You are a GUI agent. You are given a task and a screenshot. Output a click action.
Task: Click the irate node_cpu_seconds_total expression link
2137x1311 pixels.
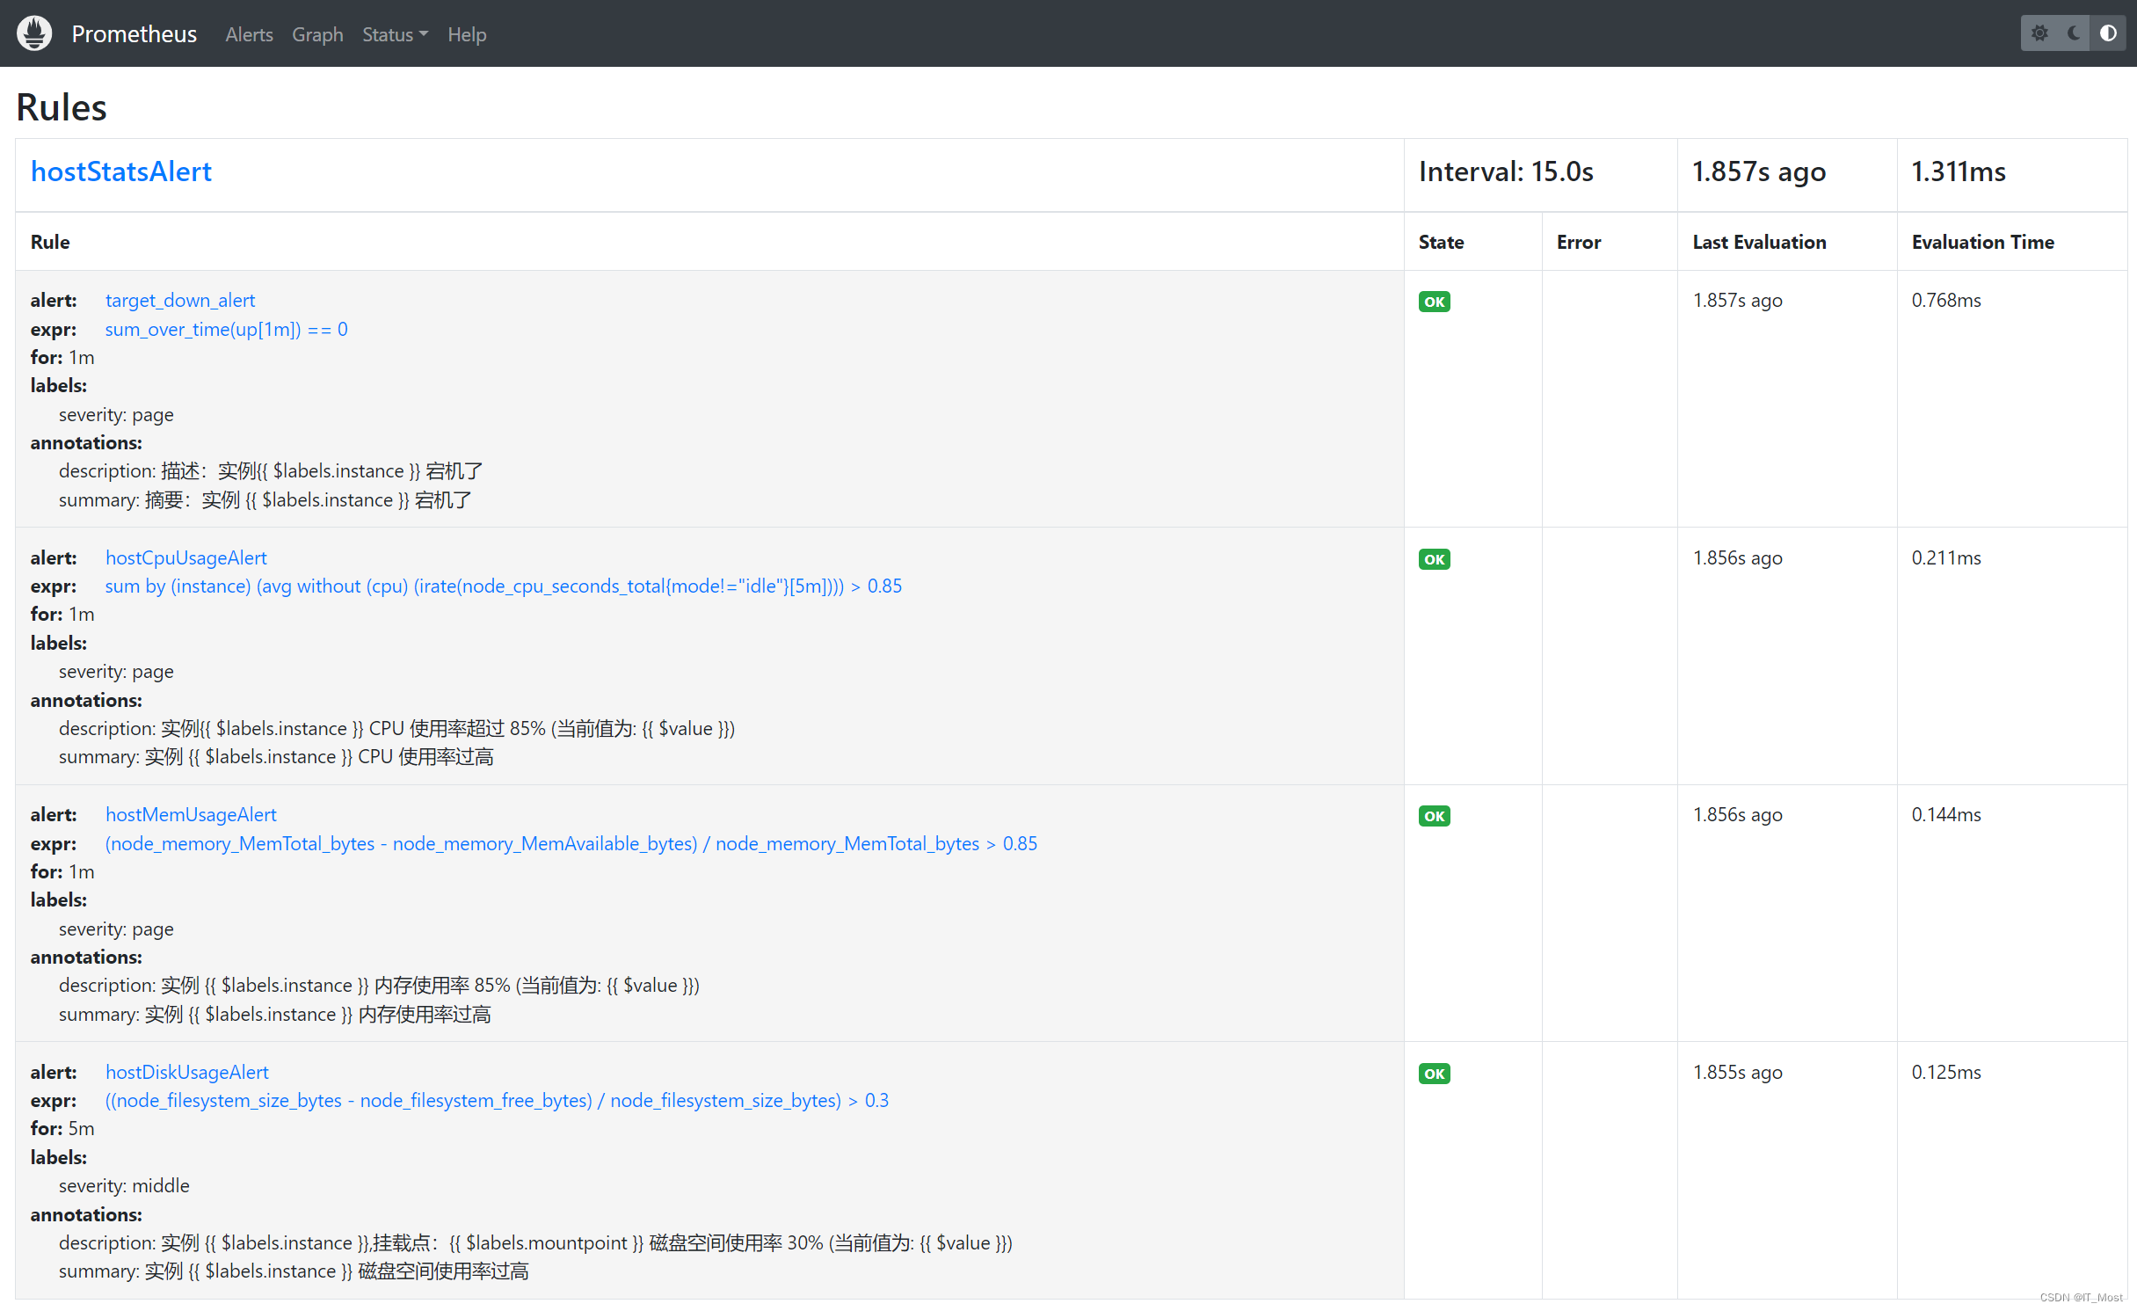503,586
